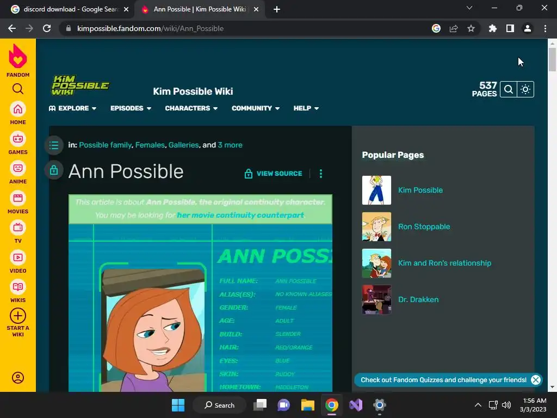This screenshot has width=557, height=418.
Task: Open Chrome extensions puzzle icon
Action: point(493,28)
